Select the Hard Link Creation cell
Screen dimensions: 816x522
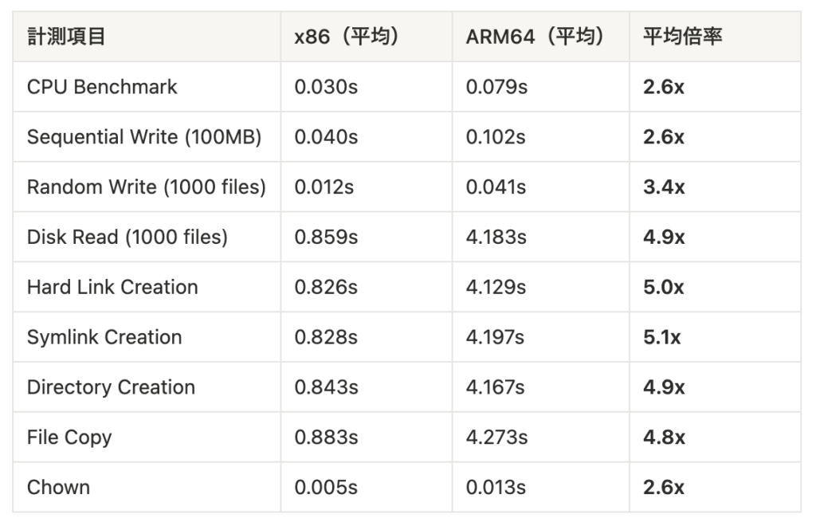tap(112, 287)
